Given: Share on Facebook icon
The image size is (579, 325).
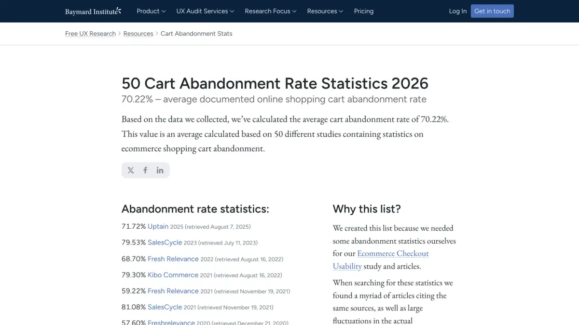Looking at the screenshot, I should click(x=145, y=170).
